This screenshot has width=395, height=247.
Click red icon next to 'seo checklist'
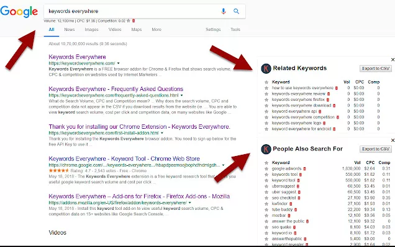299,198
